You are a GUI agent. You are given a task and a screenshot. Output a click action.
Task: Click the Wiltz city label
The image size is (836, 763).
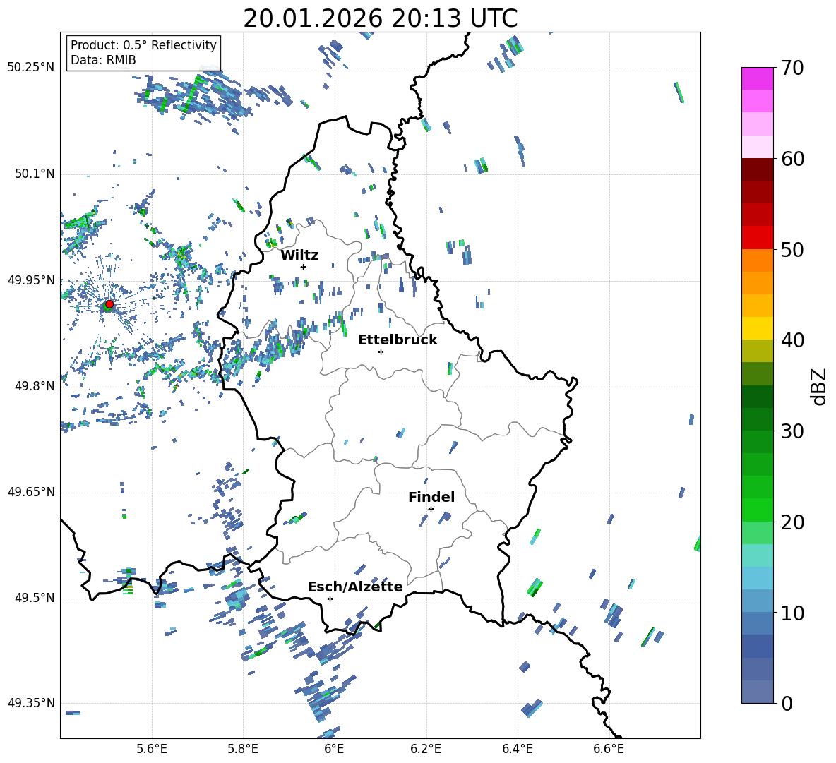[x=299, y=256]
